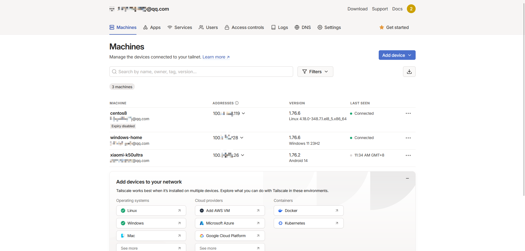Open the user avatar menu labeled 2
Viewport: 525px width, 251px height.
click(x=411, y=9)
